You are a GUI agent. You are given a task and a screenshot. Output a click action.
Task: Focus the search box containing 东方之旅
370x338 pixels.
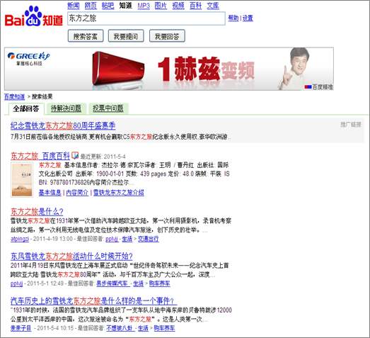pos(146,18)
